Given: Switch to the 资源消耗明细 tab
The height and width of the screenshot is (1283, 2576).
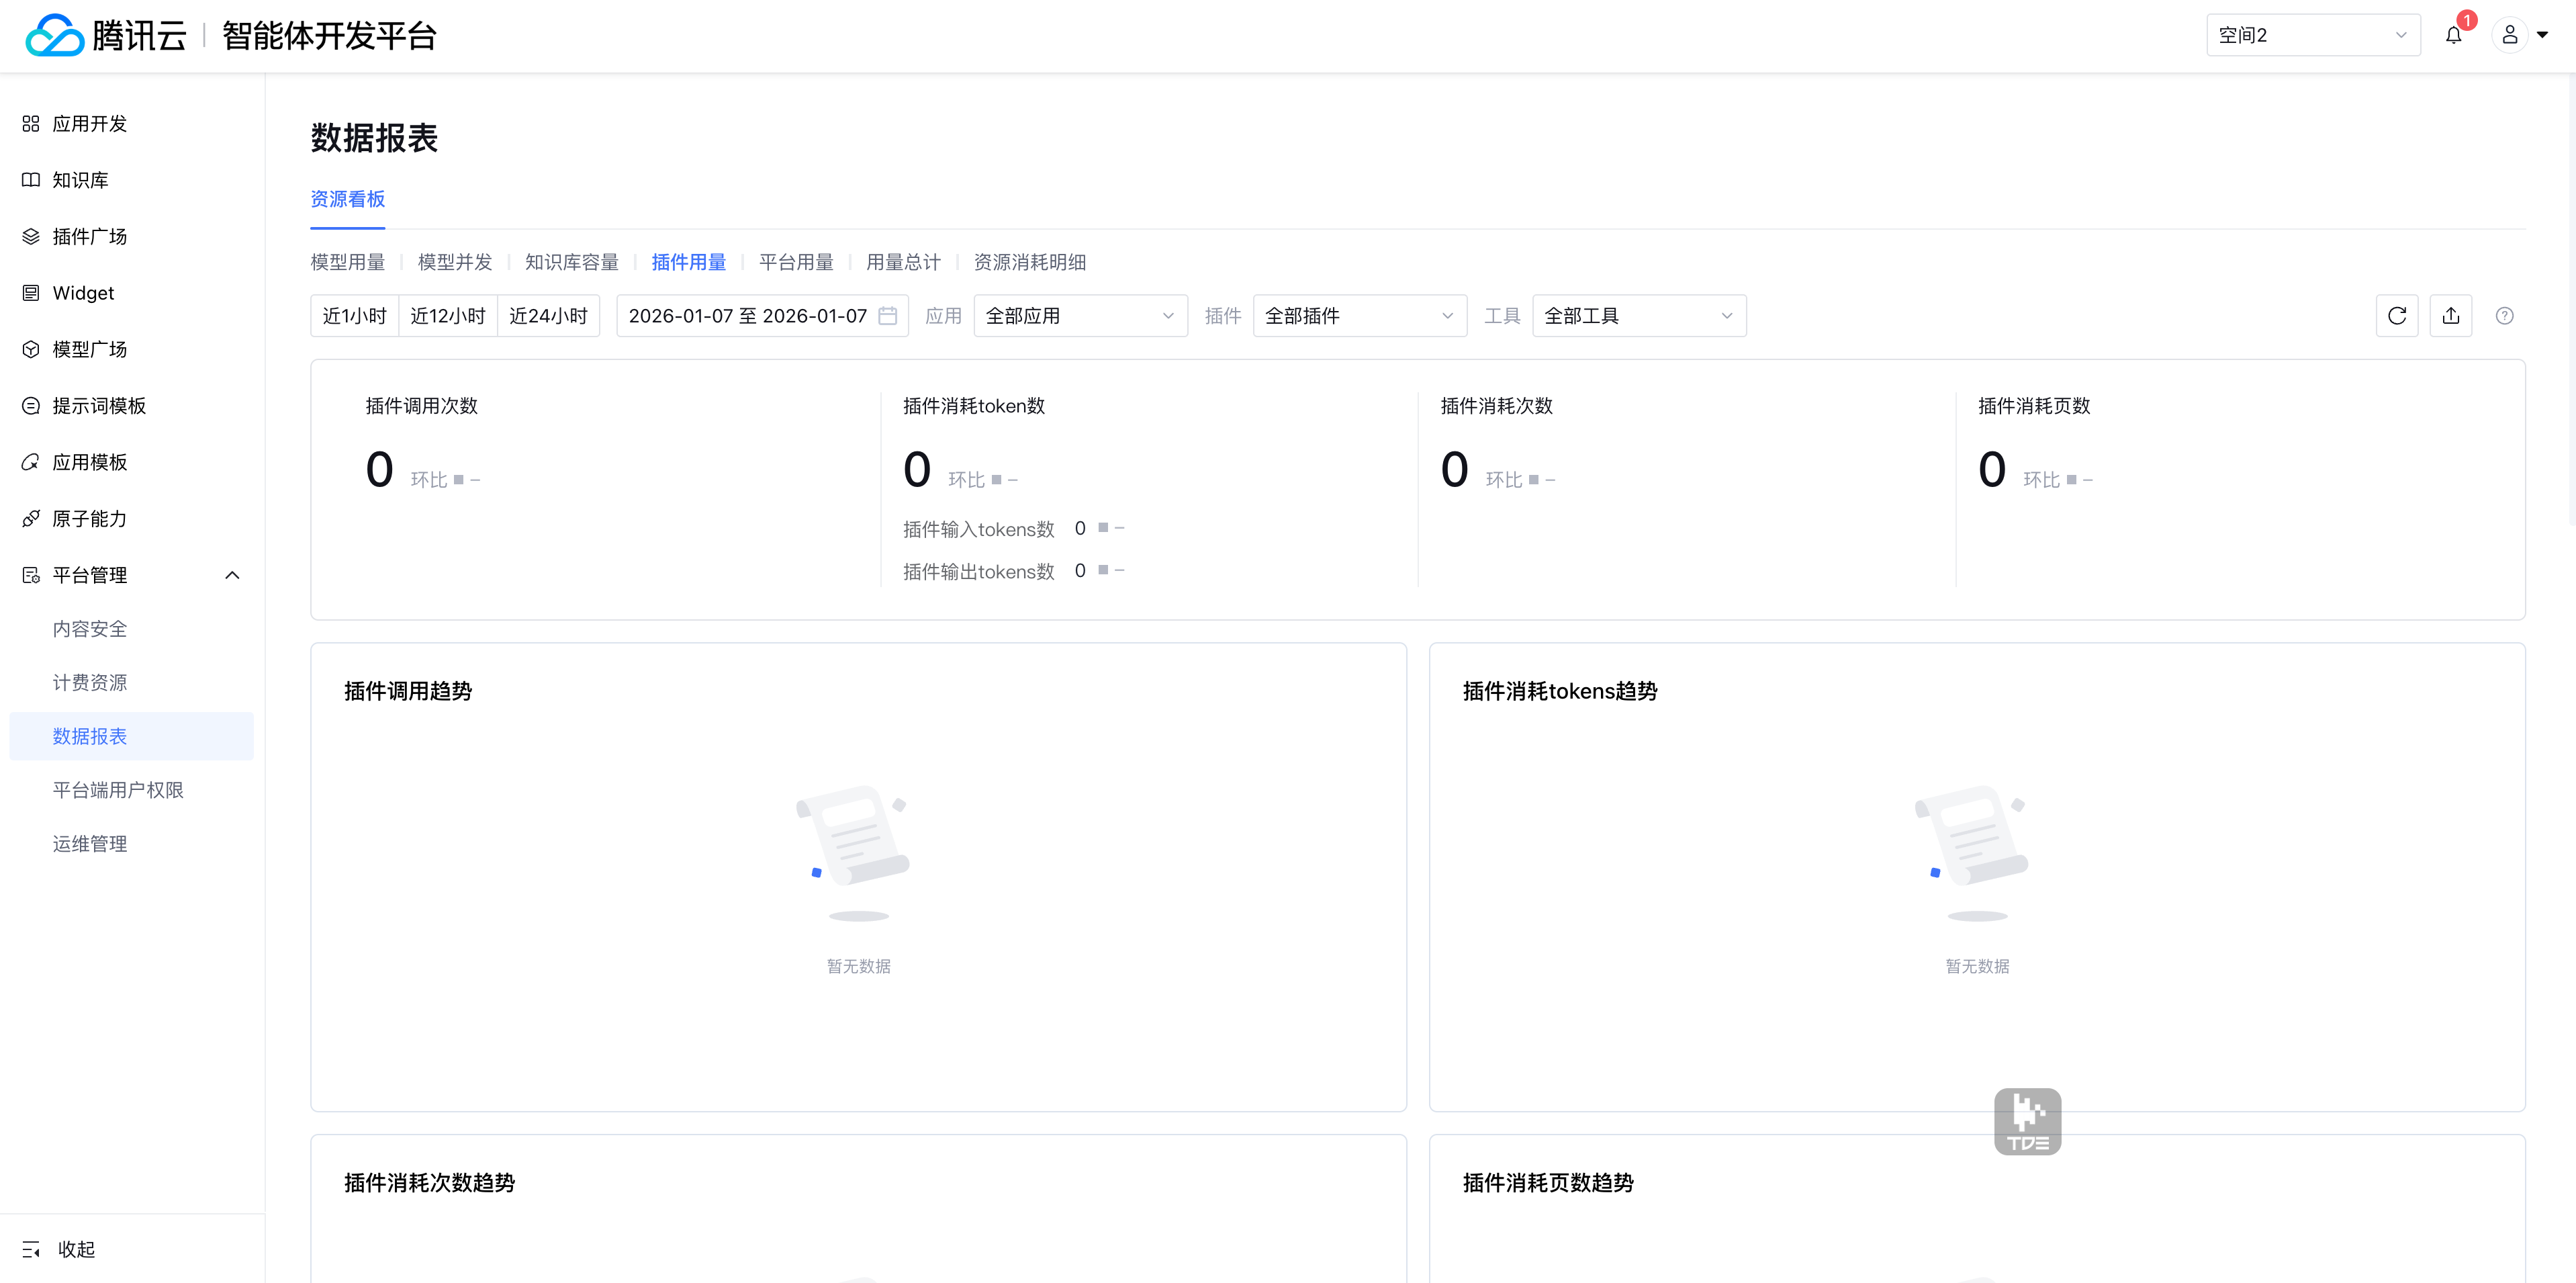Looking at the screenshot, I should pyautogui.click(x=1029, y=262).
